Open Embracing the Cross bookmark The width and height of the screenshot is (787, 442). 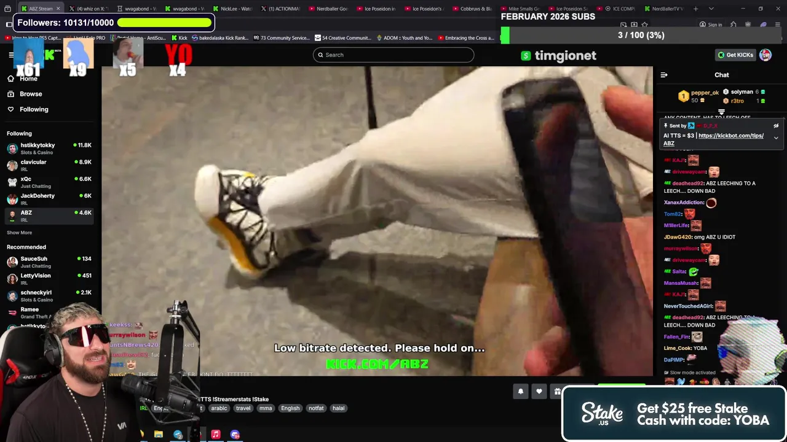pyautogui.click(x=465, y=38)
